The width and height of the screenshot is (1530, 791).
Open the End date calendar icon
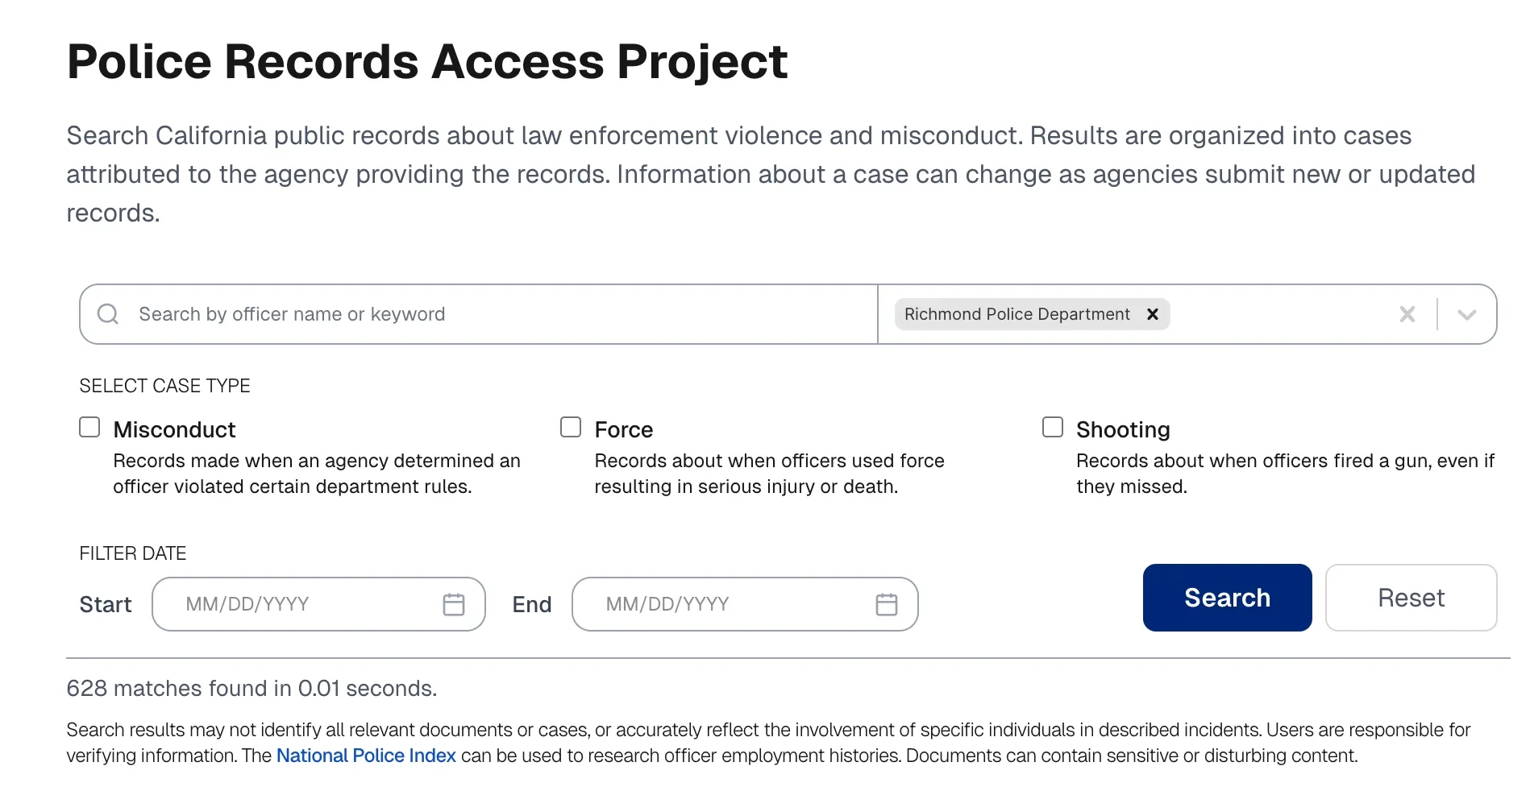click(887, 604)
